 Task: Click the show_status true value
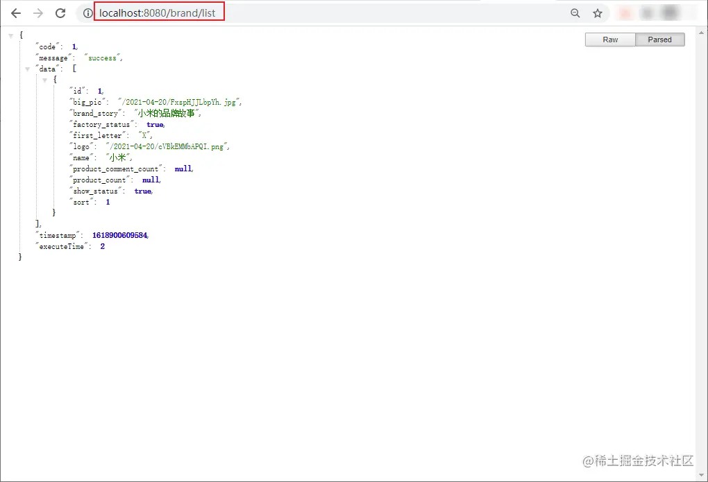(143, 191)
